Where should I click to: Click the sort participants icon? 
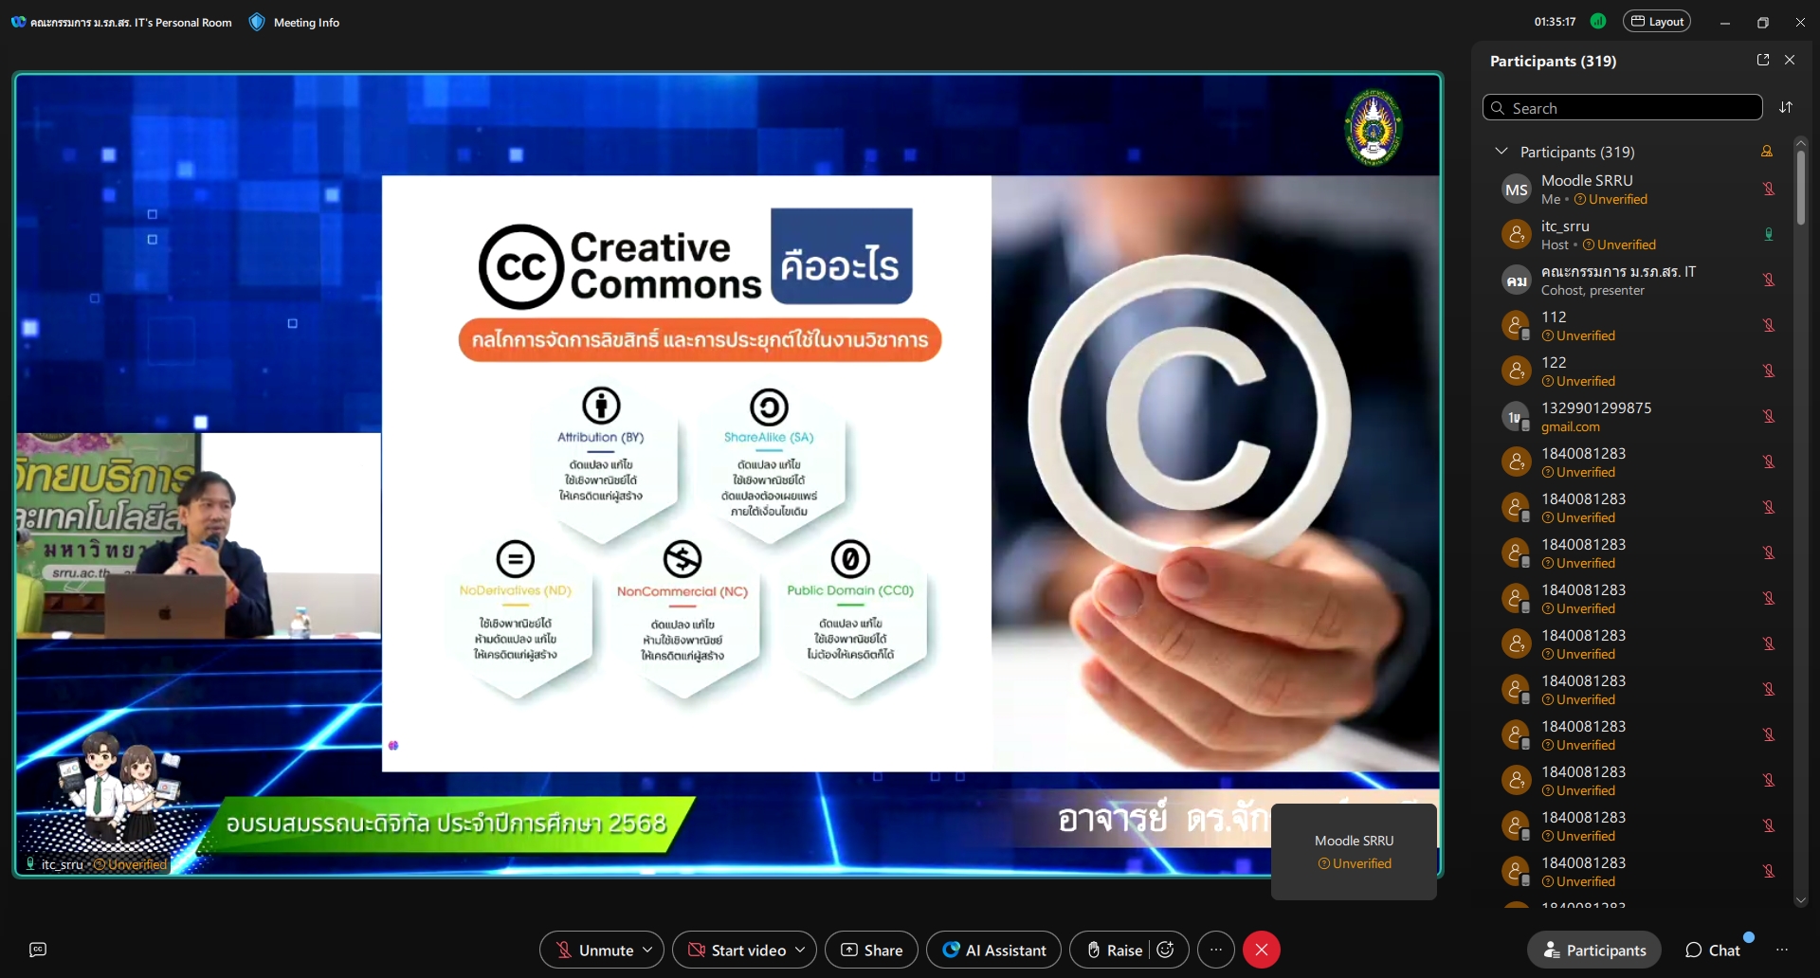click(1786, 107)
